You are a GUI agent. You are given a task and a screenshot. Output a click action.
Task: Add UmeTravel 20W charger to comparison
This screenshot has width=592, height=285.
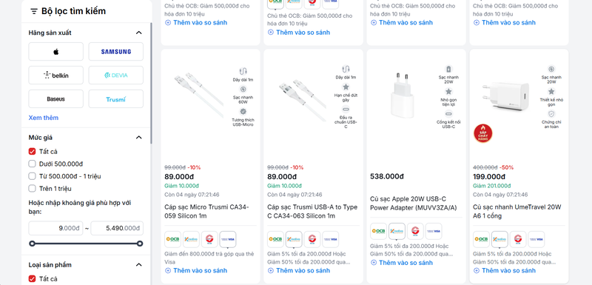[x=505, y=270]
